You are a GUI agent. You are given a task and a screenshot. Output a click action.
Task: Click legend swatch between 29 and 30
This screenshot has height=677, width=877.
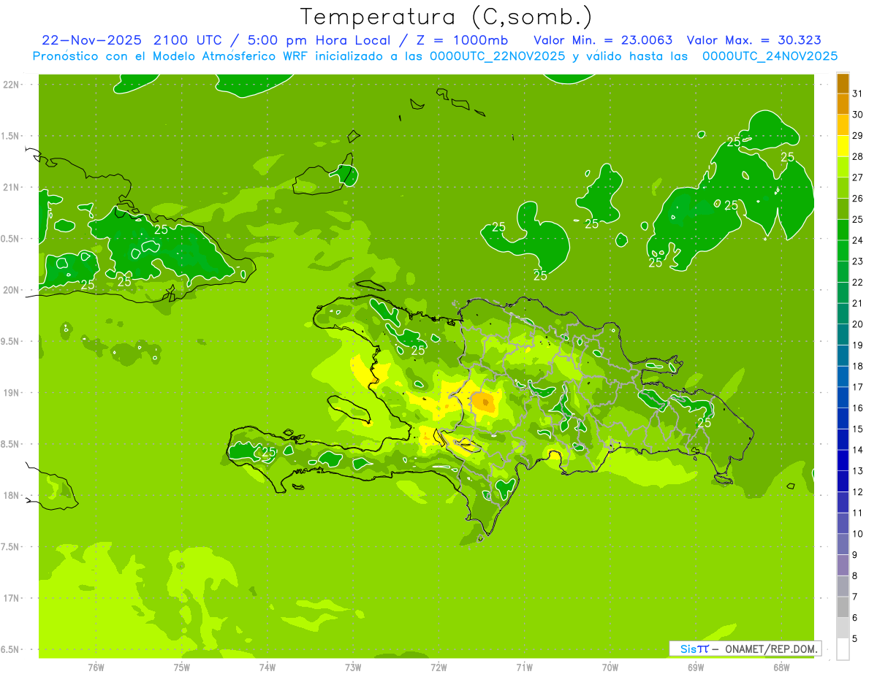pyautogui.click(x=843, y=125)
